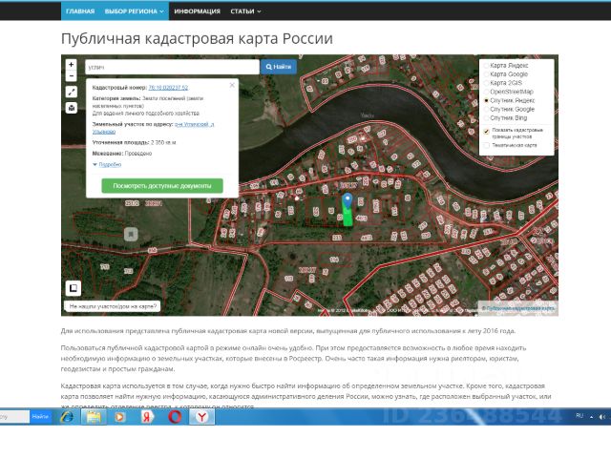
Task: Open the Opera browser taskbar icon
Action: 175,417
